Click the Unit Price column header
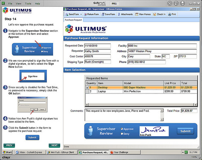 (172, 83)
